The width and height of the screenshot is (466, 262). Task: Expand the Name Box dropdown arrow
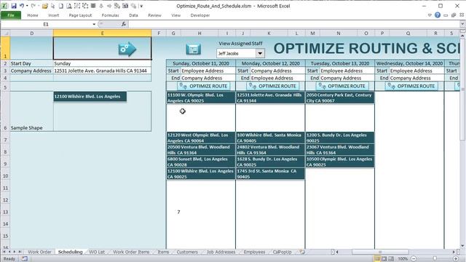[94, 24]
